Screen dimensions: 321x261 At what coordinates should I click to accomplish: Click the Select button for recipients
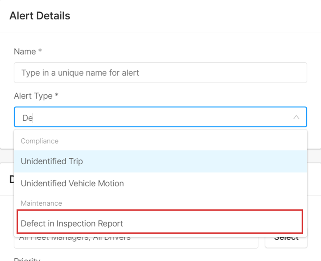pyautogui.click(x=286, y=237)
